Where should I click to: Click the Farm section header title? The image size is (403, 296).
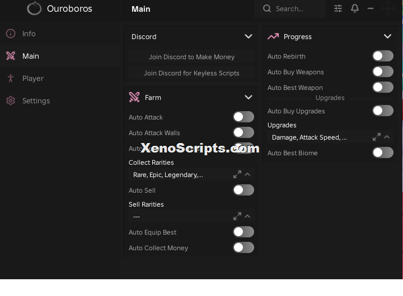coord(153,98)
